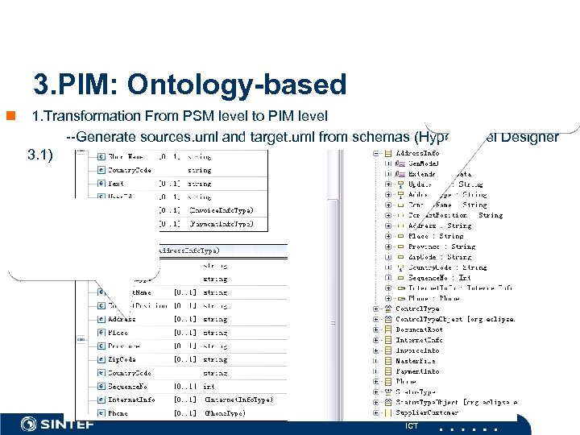Screen dimensions: 580x435
Task: Expand the ControlType node
Action: click(376, 309)
